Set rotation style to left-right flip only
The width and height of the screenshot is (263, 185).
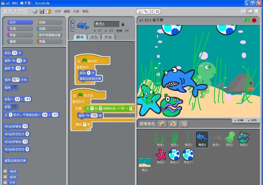point(72,26)
